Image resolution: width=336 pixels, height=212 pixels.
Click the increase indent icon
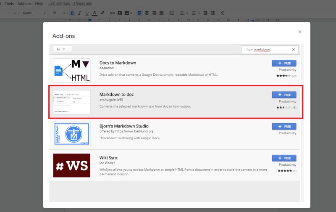point(213,13)
